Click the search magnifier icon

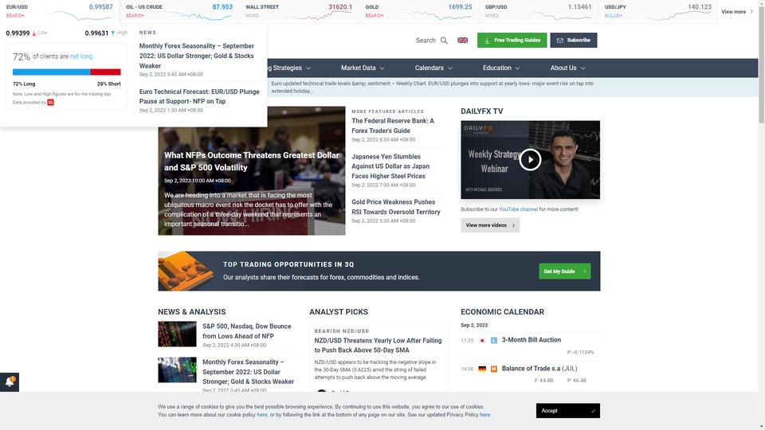(444, 41)
